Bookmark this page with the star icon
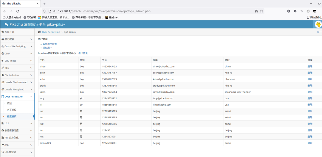322x157 pixels. pyautogui.click(x=261, y=11)
